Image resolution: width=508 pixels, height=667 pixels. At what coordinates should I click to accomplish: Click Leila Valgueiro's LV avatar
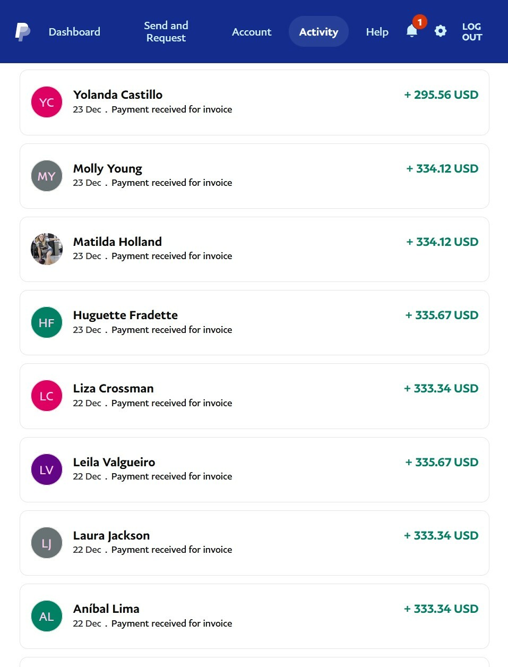47,469
